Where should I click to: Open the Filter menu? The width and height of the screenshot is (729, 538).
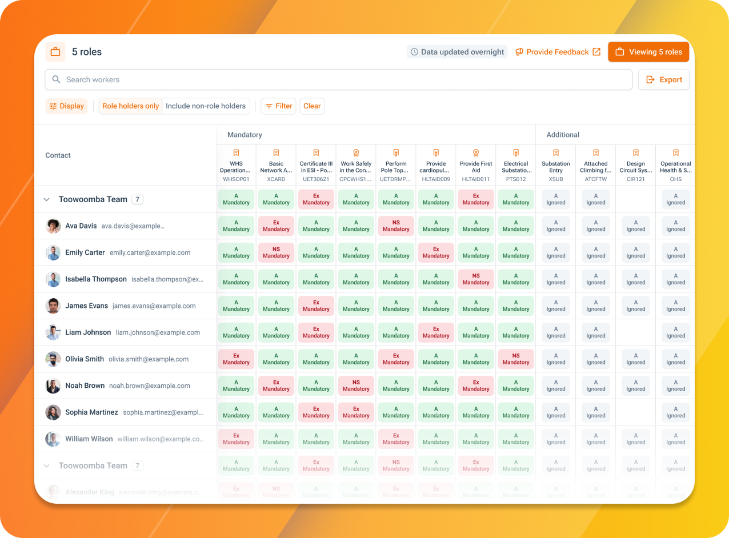[x=279, y=106]
